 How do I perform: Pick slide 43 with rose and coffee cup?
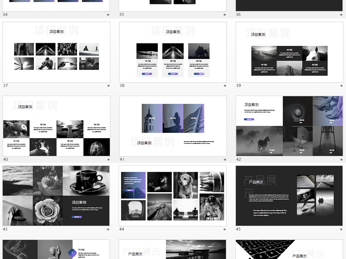[x=56, y=196]
